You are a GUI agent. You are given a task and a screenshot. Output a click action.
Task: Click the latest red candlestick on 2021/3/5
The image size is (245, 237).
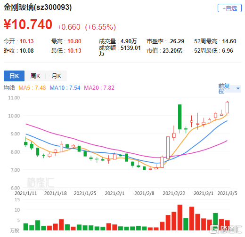coord(227,107)
